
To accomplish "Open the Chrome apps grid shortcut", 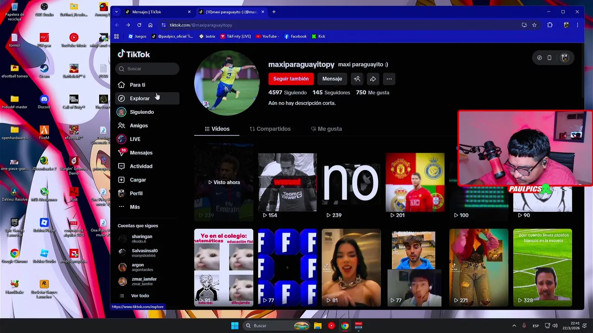I will point(116,36).
